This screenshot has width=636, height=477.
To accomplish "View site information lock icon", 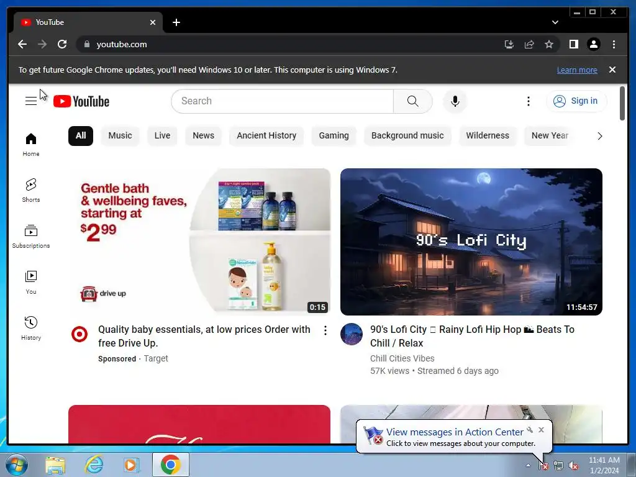I will click(x=86, y=44).
